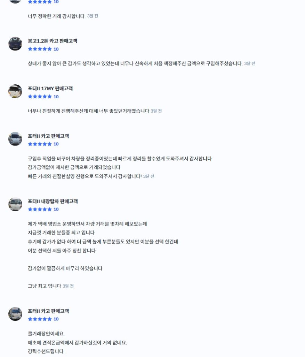Click '3달 전' after '너무 정확한 거래 감사합니다'
Screen dimensions: 305x357
93,16
